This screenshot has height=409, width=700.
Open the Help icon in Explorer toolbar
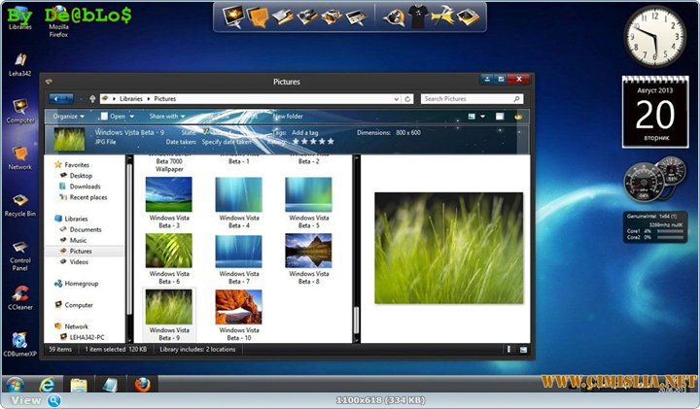[x=519, y=117]
